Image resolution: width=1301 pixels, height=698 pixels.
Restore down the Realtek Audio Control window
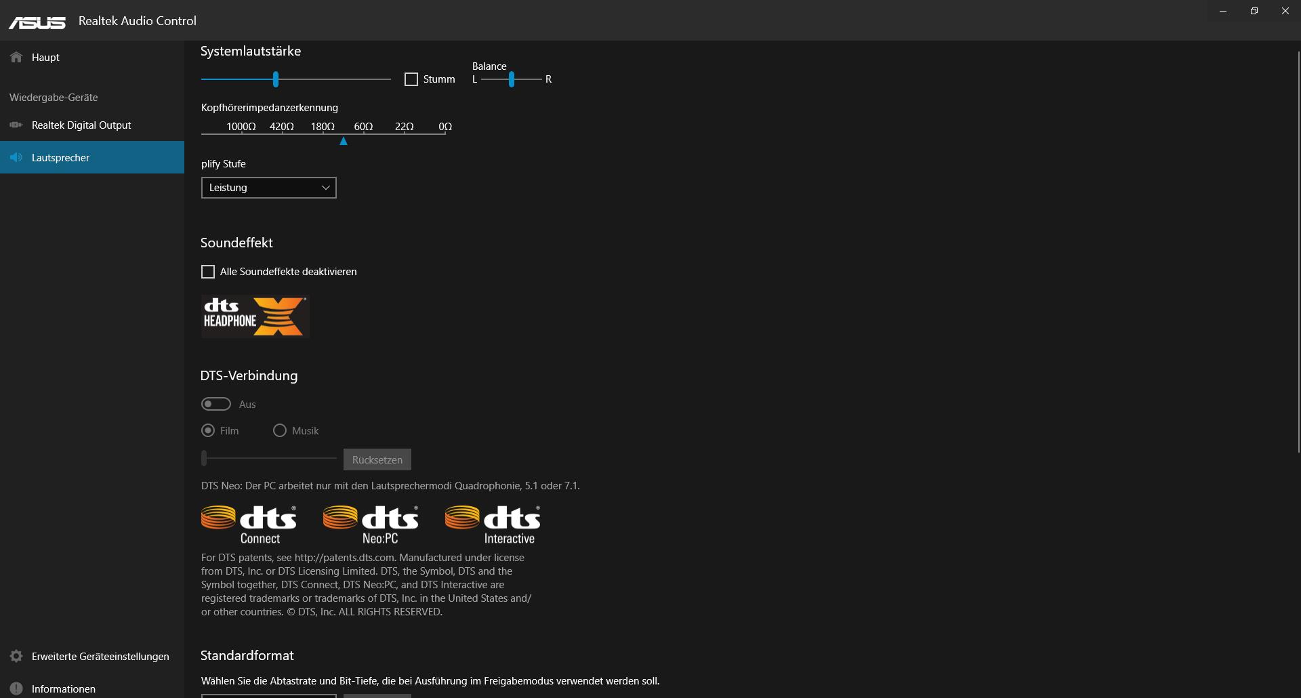[x=1254, y=11]
